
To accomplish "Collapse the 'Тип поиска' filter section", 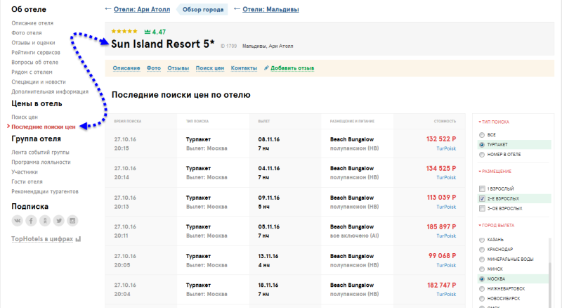I will pos(496,122).
